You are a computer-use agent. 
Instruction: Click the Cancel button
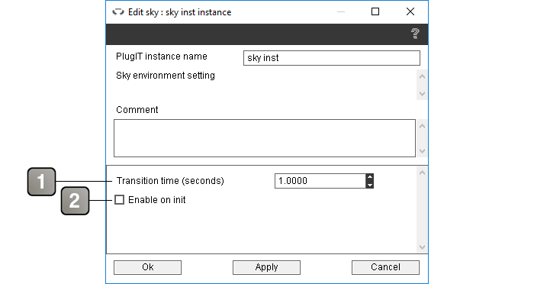[x=385, y=267]
